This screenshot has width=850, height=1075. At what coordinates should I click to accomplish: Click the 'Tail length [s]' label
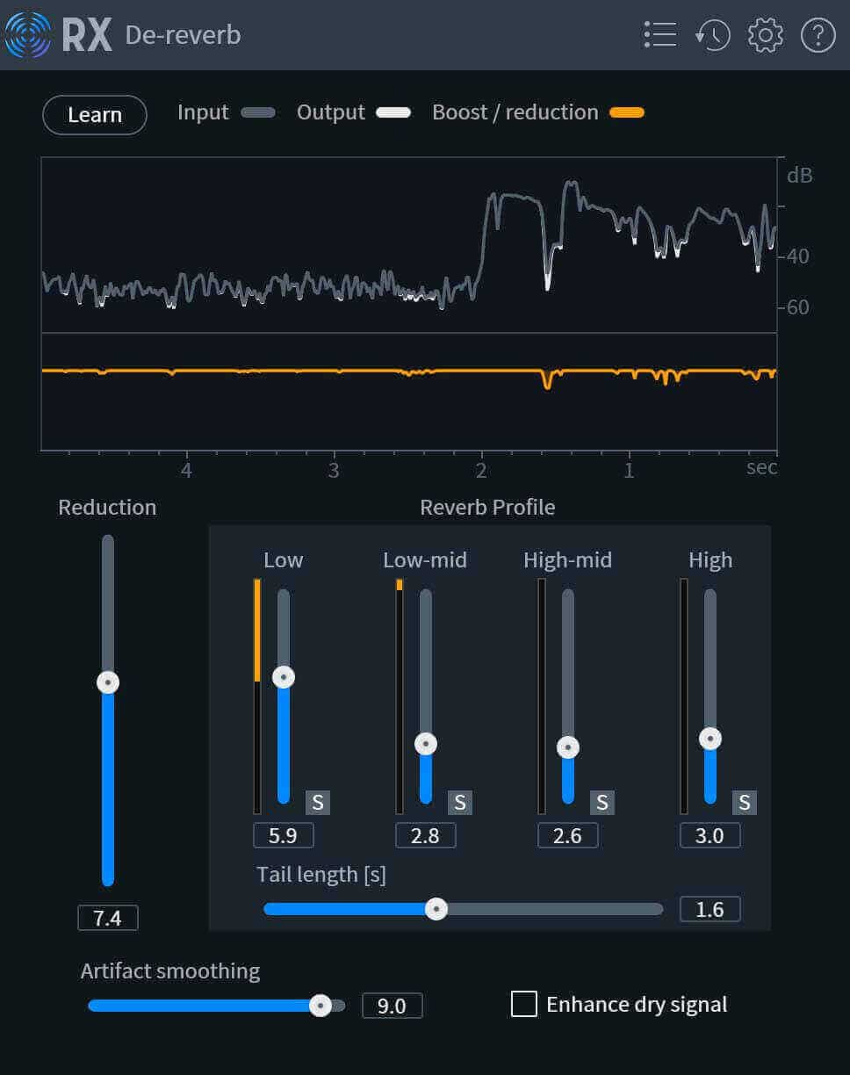[321, 875]
